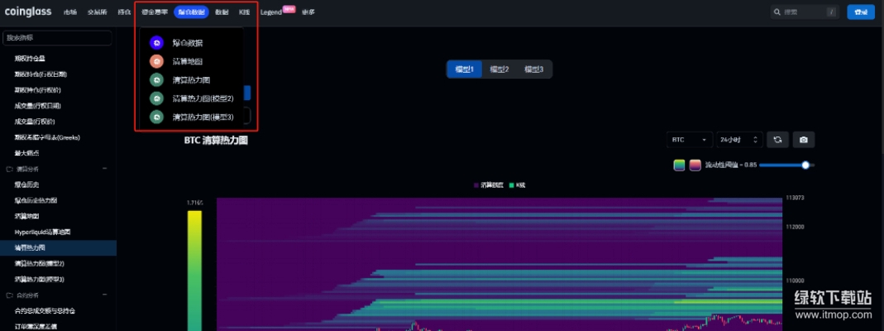Viewport: 884px width, 331px height.
Task: Toggle the 清算杠杆 legend series
Action: point(490,185)
